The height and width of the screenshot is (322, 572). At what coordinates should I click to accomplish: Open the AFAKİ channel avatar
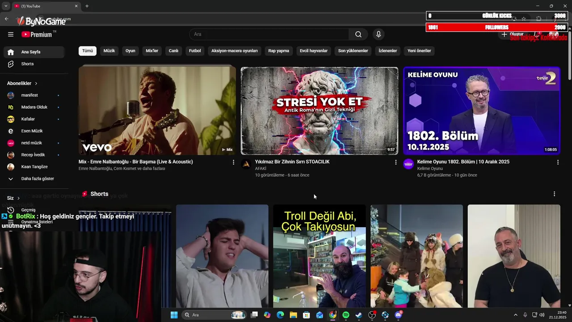[246, 164]
